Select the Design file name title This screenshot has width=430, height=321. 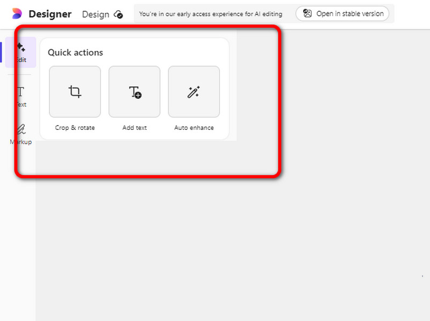tap(95, 14)
